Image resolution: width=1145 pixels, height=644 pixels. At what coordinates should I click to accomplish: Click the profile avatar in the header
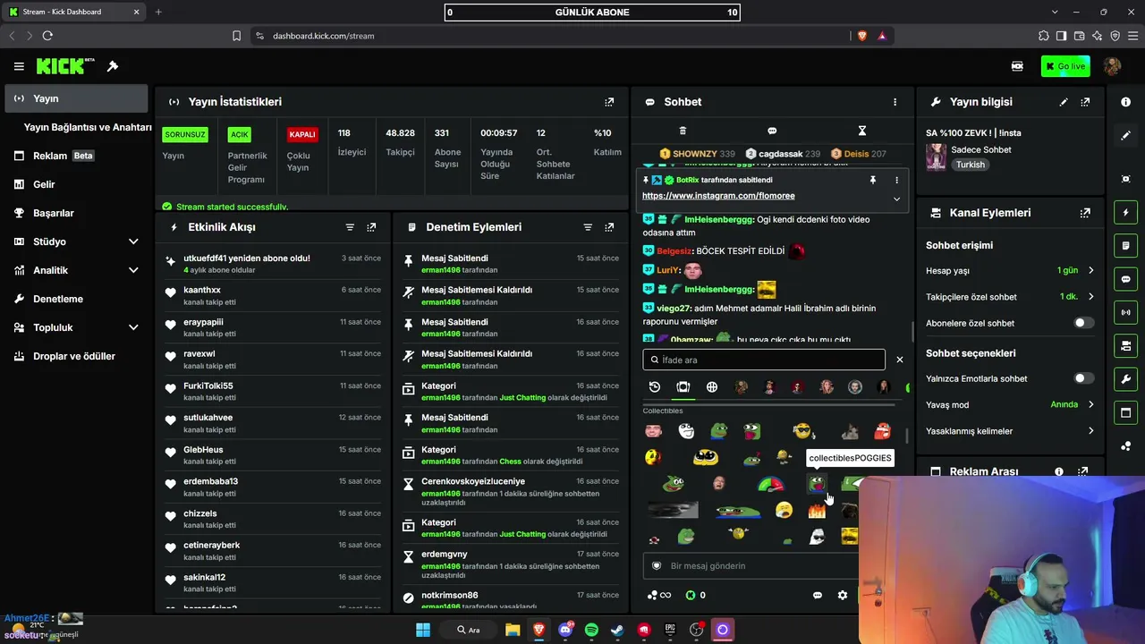[1113, 66]
